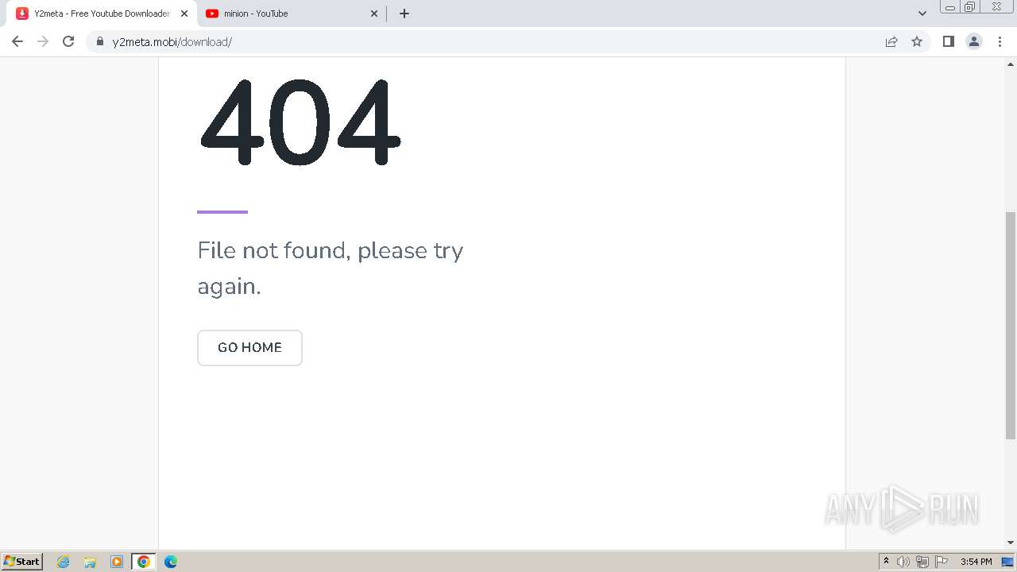
Task: View site info via the lock icon
Action: coord(99,41)
